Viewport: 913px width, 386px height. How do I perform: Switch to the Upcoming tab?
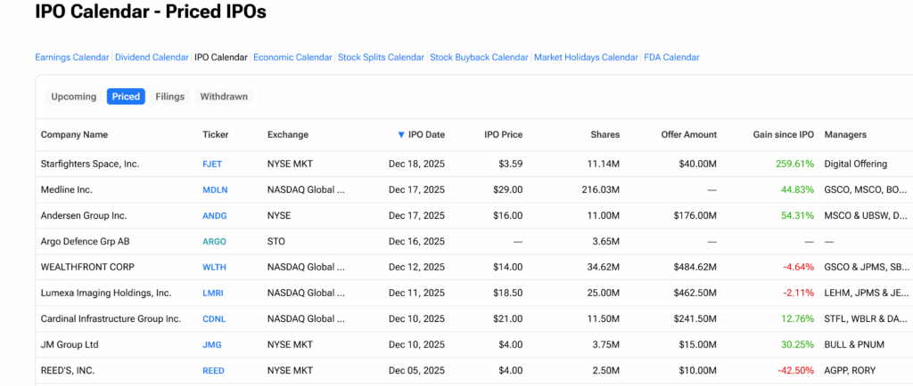click(73, 97)
